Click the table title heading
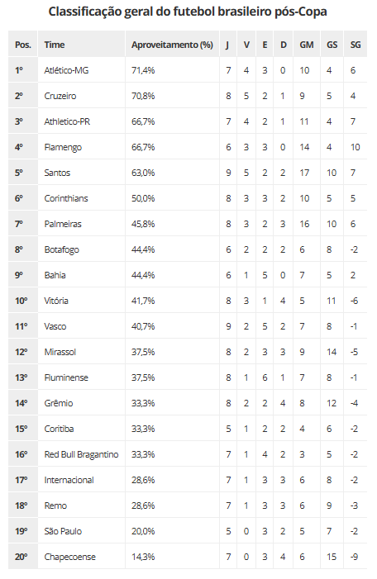This screenshot has width=377, height=579. 188,12
